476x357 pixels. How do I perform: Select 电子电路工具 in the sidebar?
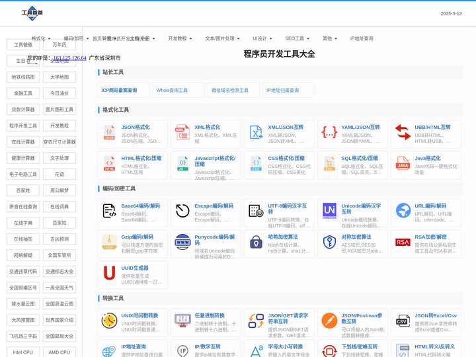[x=23, y=175]
